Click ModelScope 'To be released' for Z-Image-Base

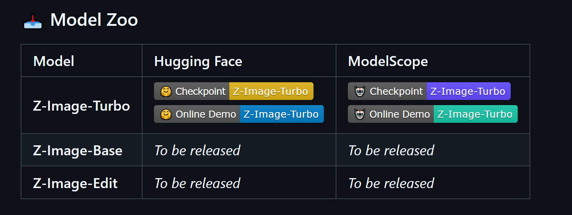(391, 150)
